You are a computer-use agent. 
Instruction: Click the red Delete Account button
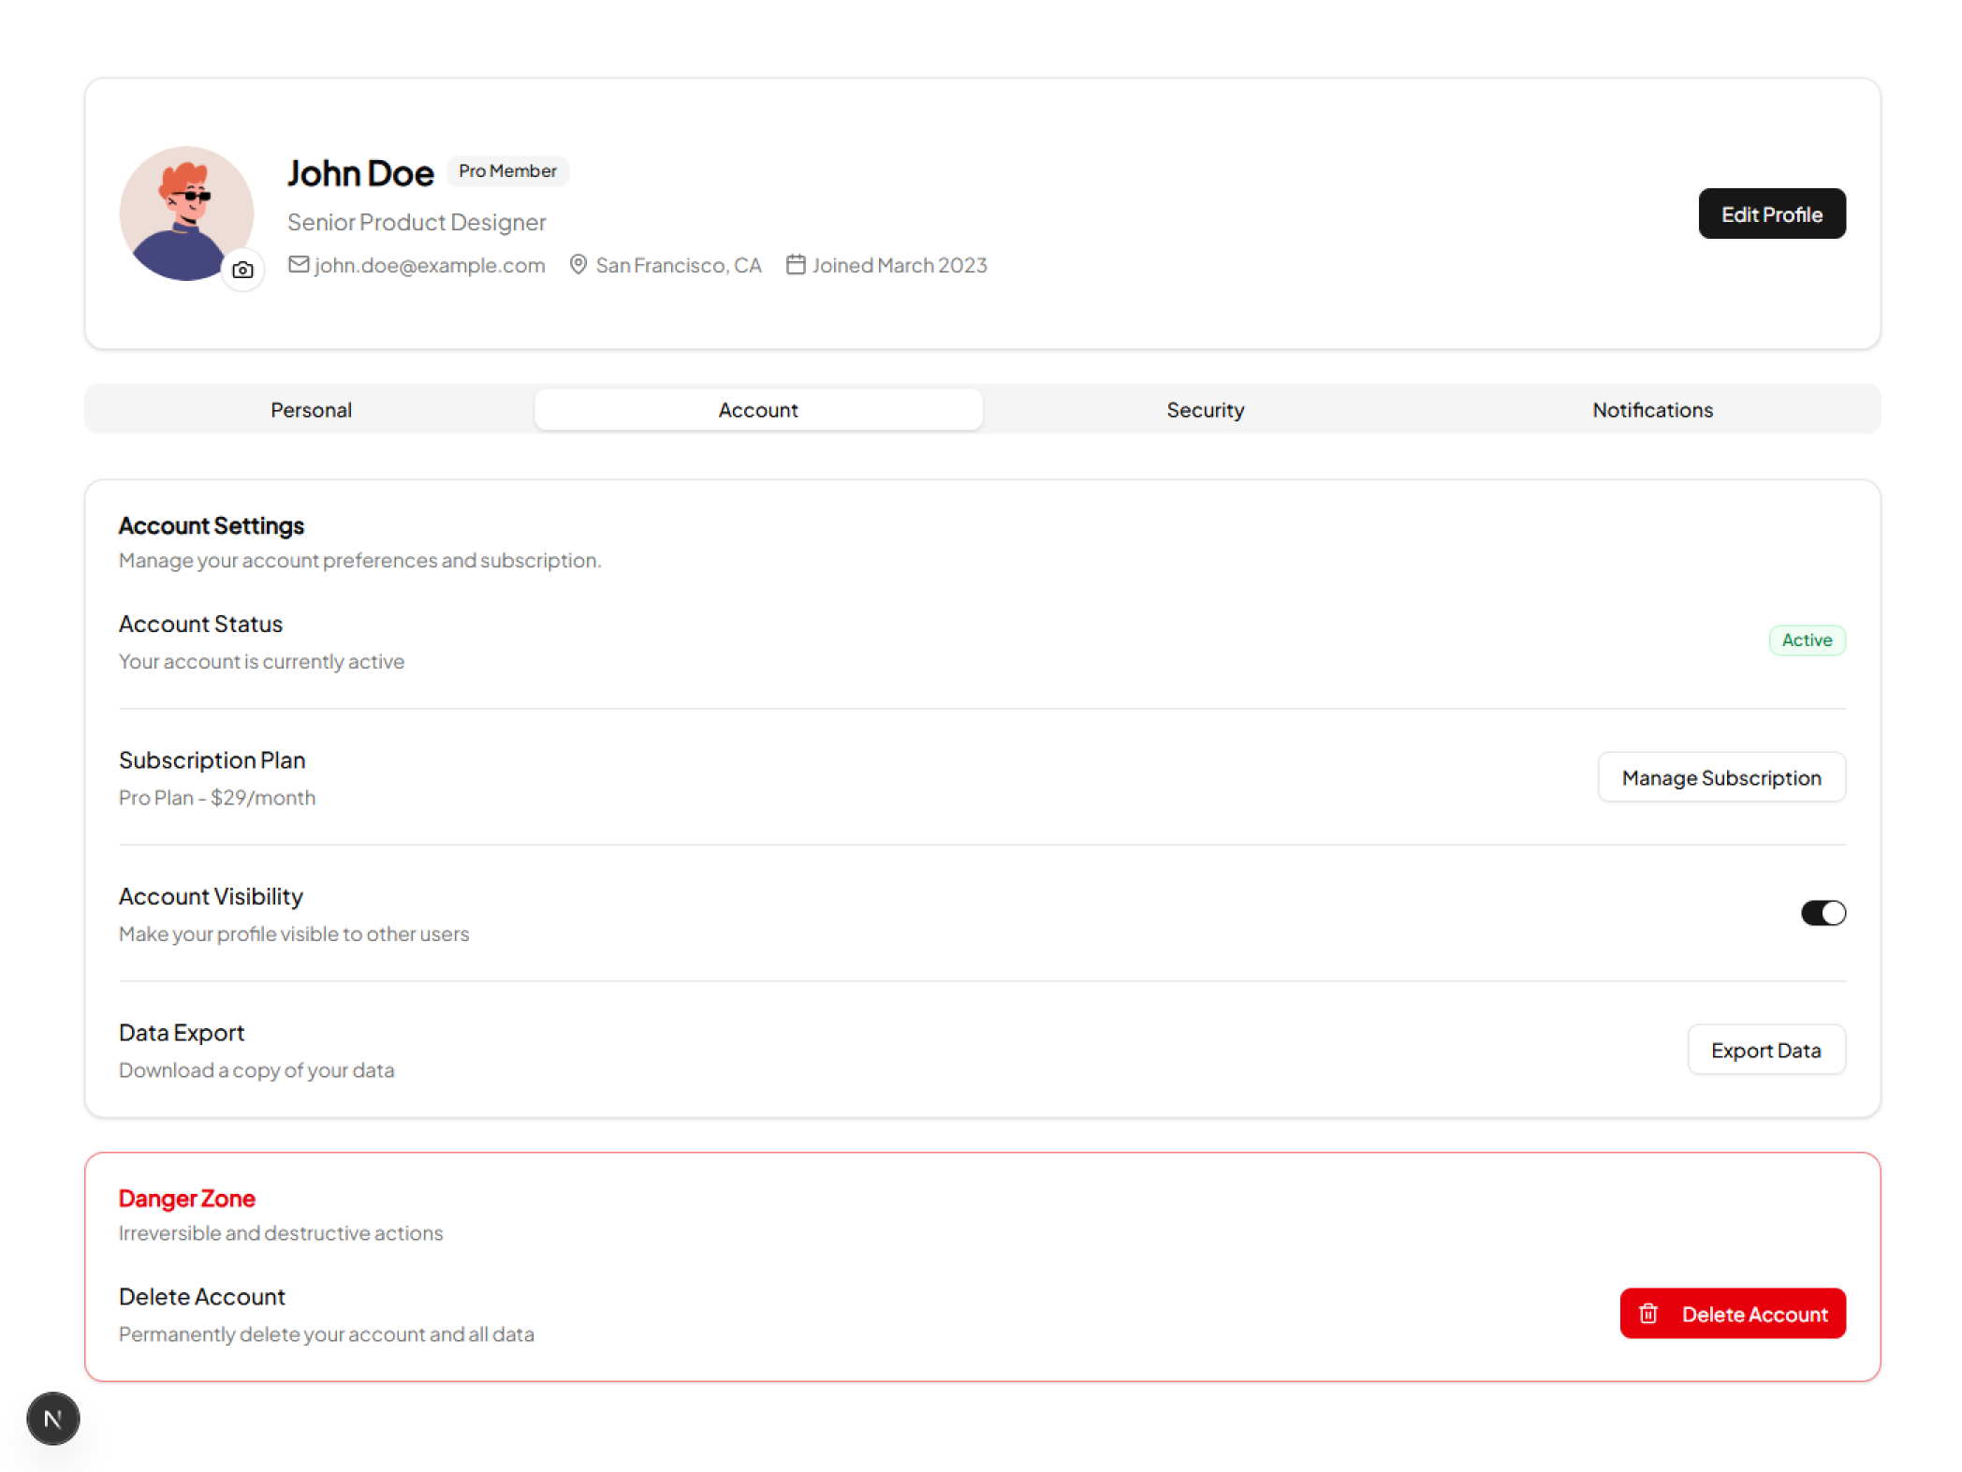(1732, 1314)
